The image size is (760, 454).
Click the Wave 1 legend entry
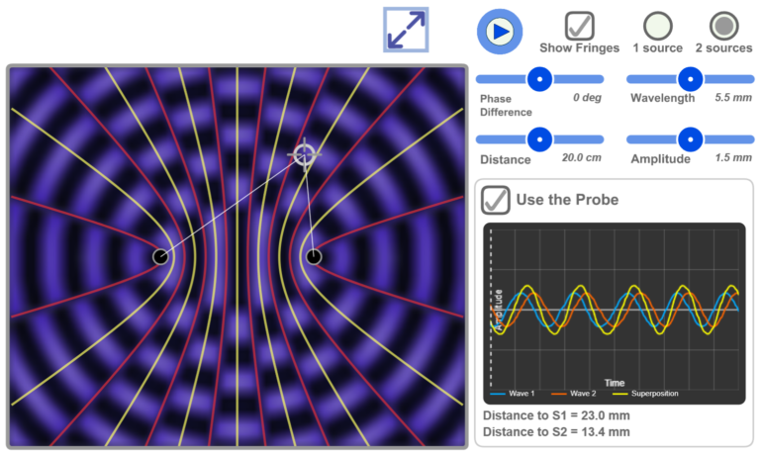point(513,394)
